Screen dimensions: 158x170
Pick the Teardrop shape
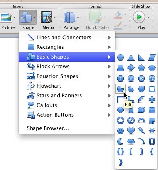coord(141,89)
